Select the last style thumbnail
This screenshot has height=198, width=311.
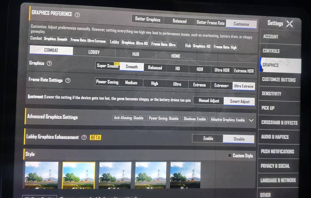click(x=185, y=175)
